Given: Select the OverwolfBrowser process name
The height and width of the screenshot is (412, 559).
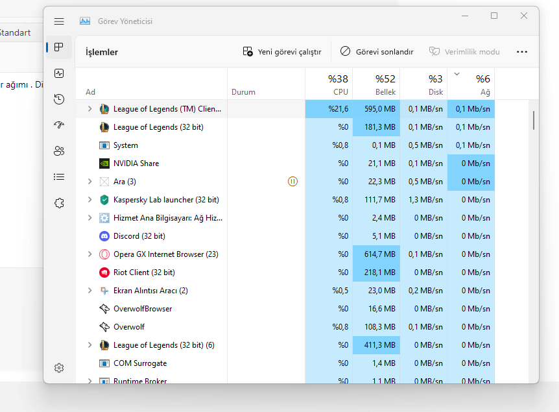Looking at the screenshot, I should (143, 309).
